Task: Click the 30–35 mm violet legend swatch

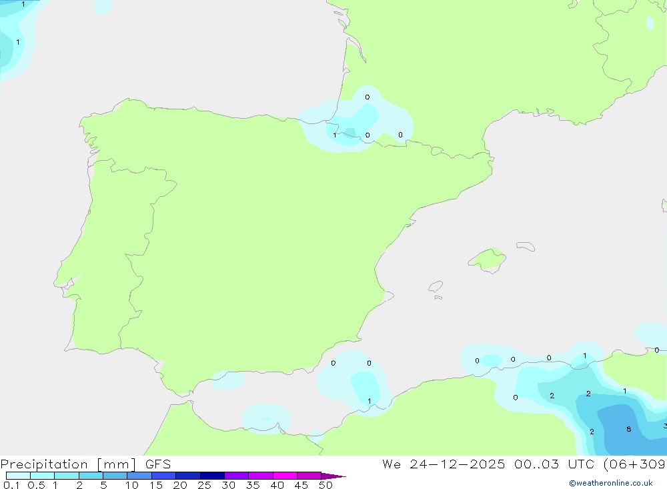Action: click(236, 476)
